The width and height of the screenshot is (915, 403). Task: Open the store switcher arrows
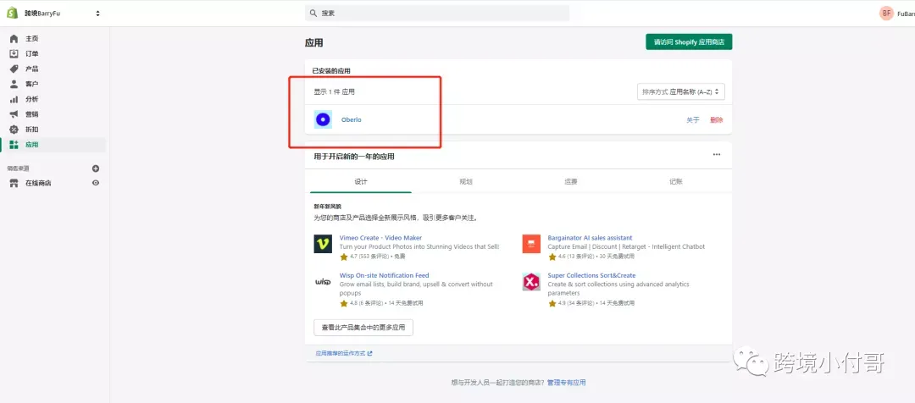pyautogui.click(x=97, y=13)
